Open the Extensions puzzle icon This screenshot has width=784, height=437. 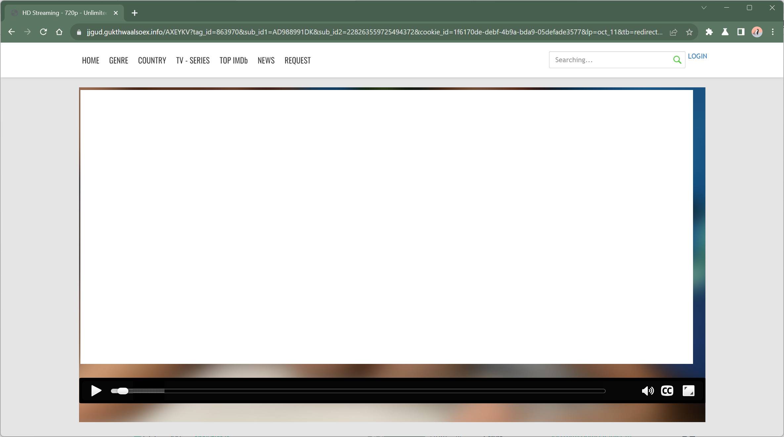[709, 32]
